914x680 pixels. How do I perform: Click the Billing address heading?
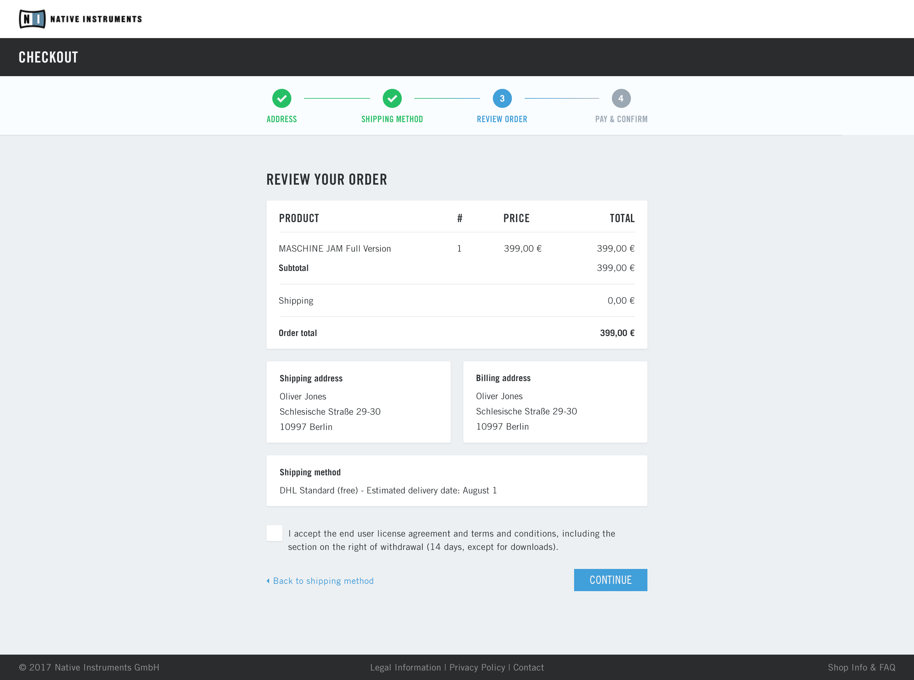coord(503,378)
